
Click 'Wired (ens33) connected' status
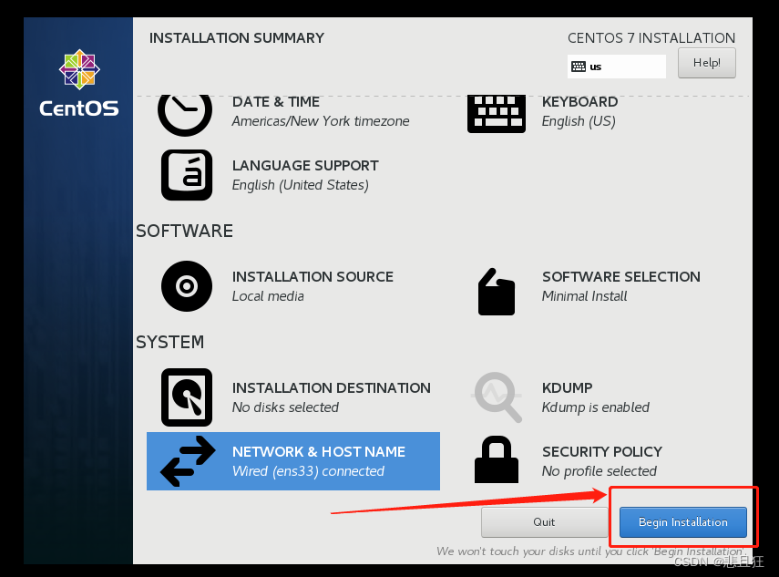point(309,471)
